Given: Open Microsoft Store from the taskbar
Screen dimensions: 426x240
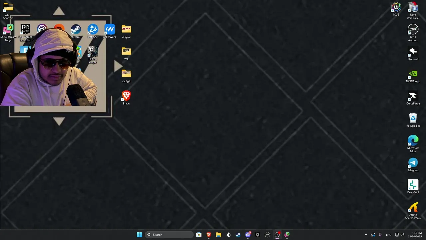Looking at the screenshot, I should tap(199, 235).
